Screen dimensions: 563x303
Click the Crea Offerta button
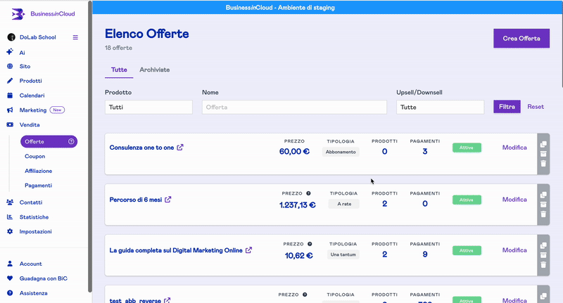pos(521,39)
